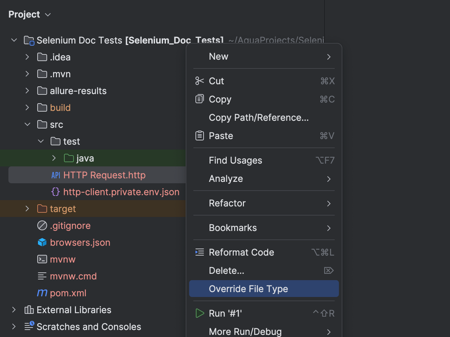Select Copy Path/Reference in the context menu

click(x=258, y=118)
